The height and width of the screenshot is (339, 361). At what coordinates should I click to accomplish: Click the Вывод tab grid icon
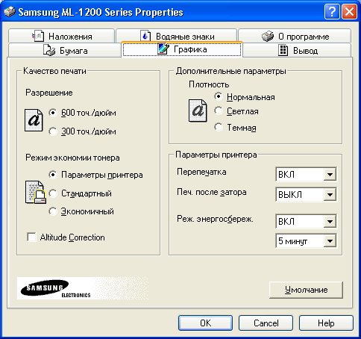tap(283, 50)
